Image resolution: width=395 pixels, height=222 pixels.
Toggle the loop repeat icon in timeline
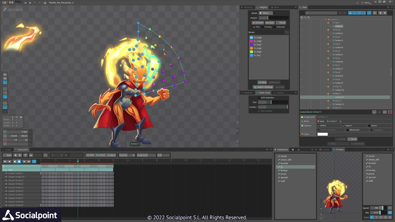(34, 162)
